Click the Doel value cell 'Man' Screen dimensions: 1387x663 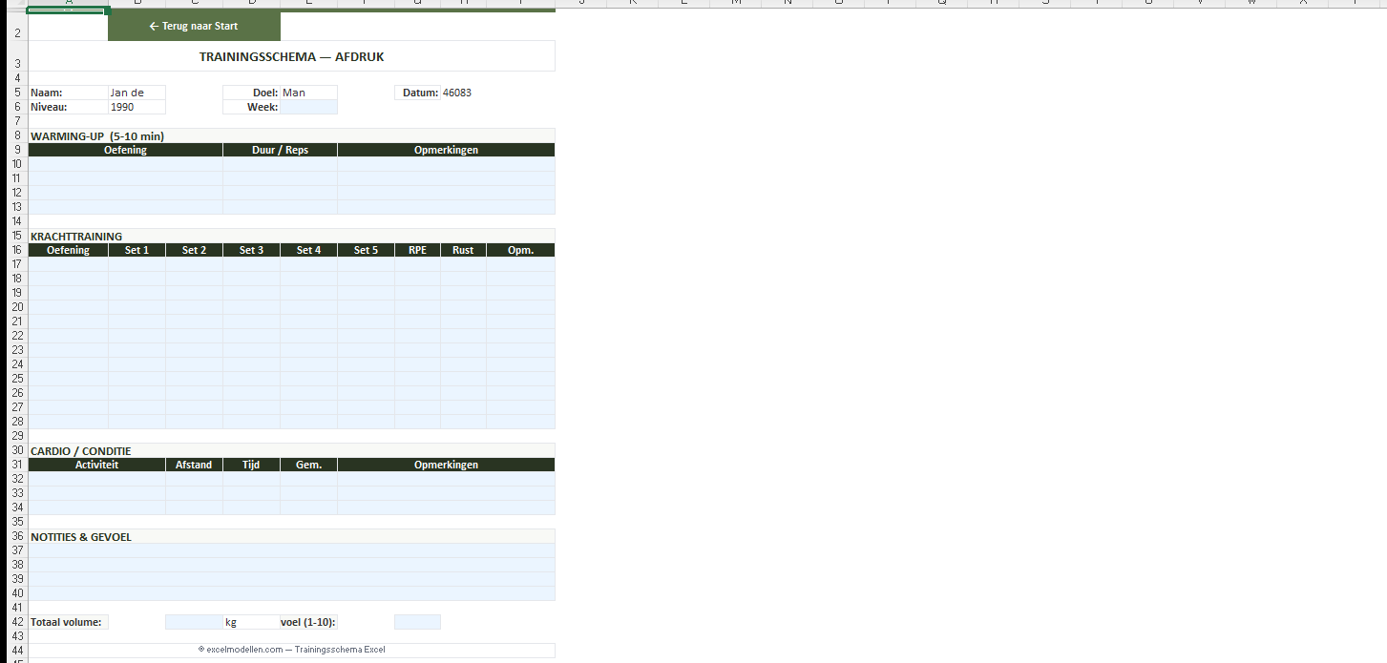pyautogui.click(x=308, y=93)
